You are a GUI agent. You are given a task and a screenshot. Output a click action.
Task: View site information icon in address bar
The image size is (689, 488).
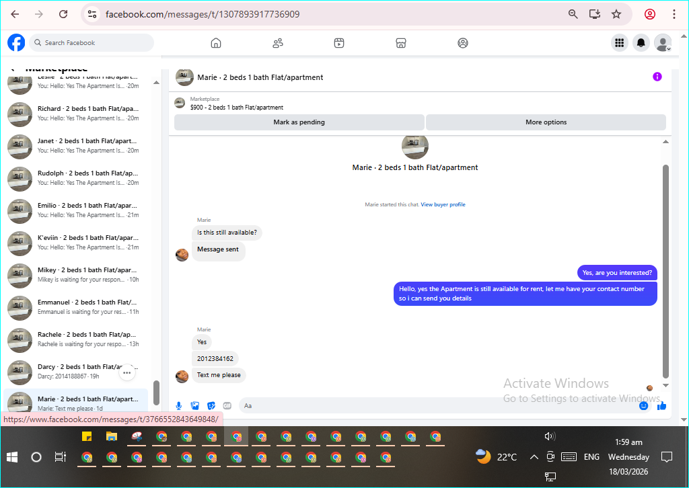pyautogui.click(x=92, y=14)
